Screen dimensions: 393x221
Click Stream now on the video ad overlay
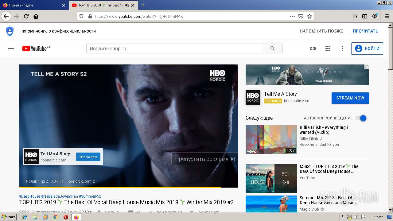(x=88, y=157)
